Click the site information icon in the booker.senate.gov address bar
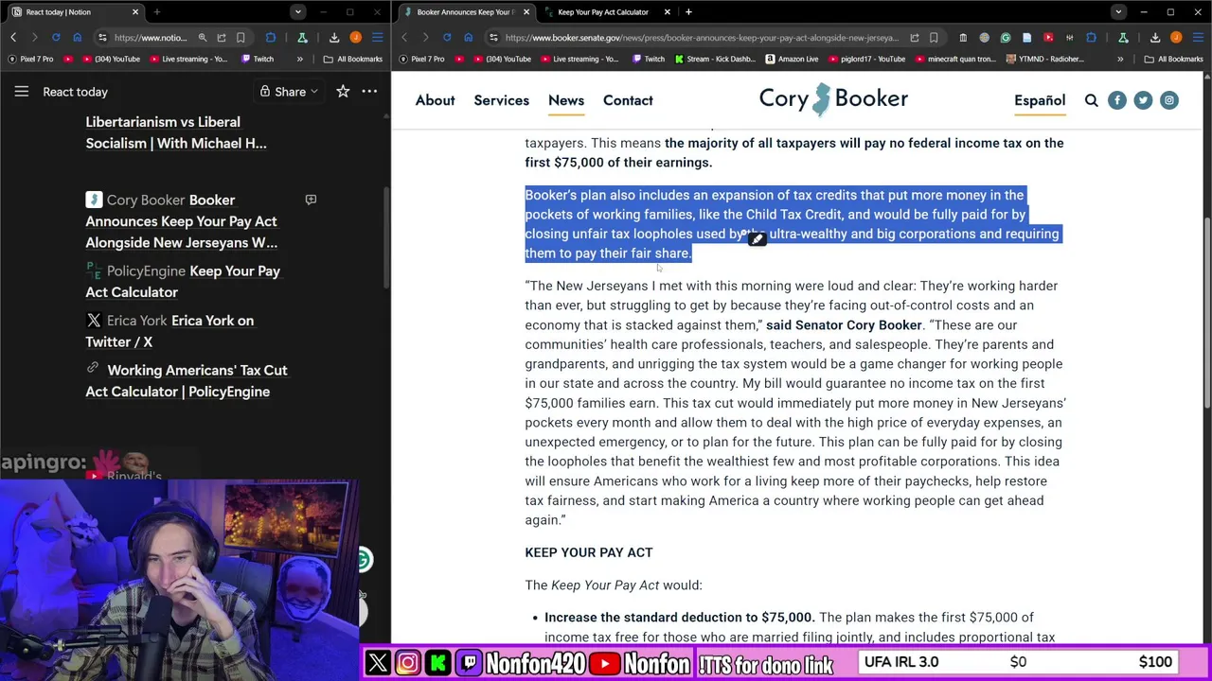 click(493, 38)
